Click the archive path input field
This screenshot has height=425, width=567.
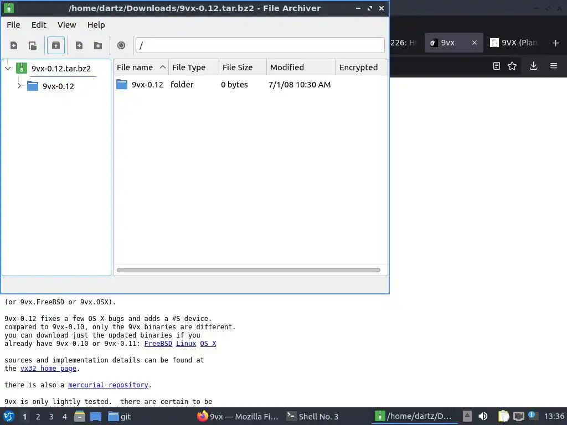[x=260, y=45]
